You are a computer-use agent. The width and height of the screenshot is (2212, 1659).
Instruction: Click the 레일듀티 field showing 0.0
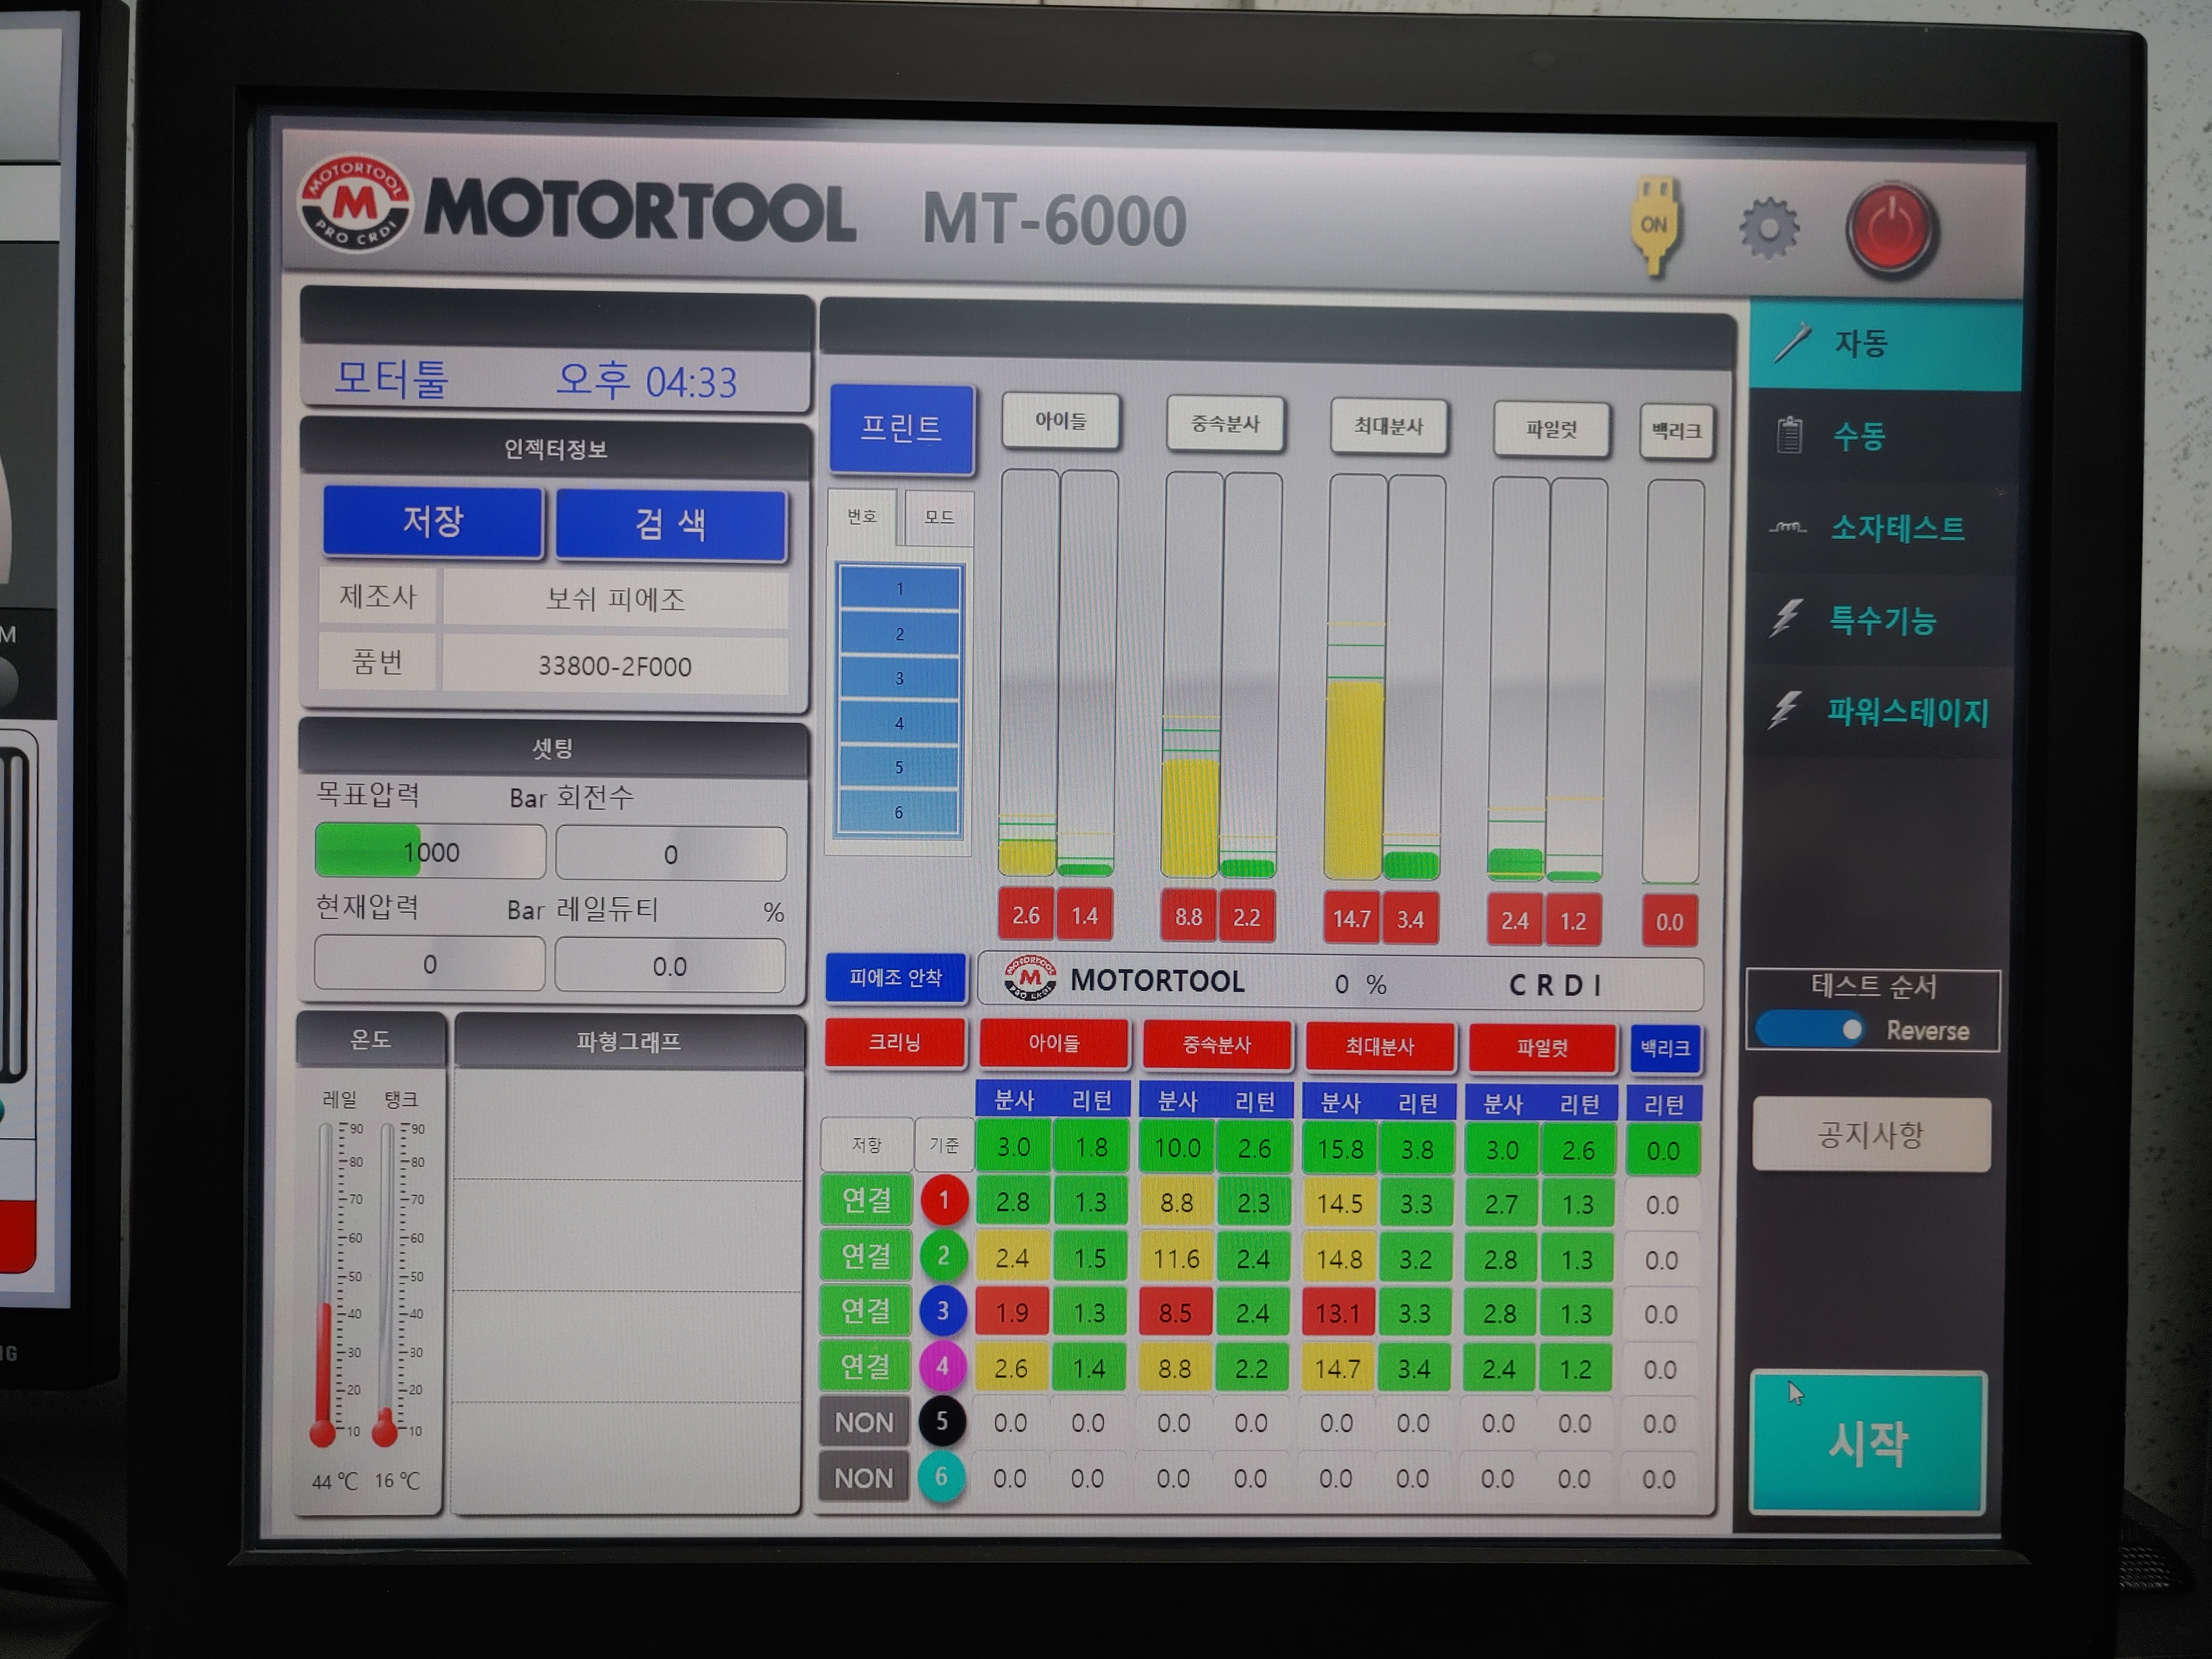670,966
